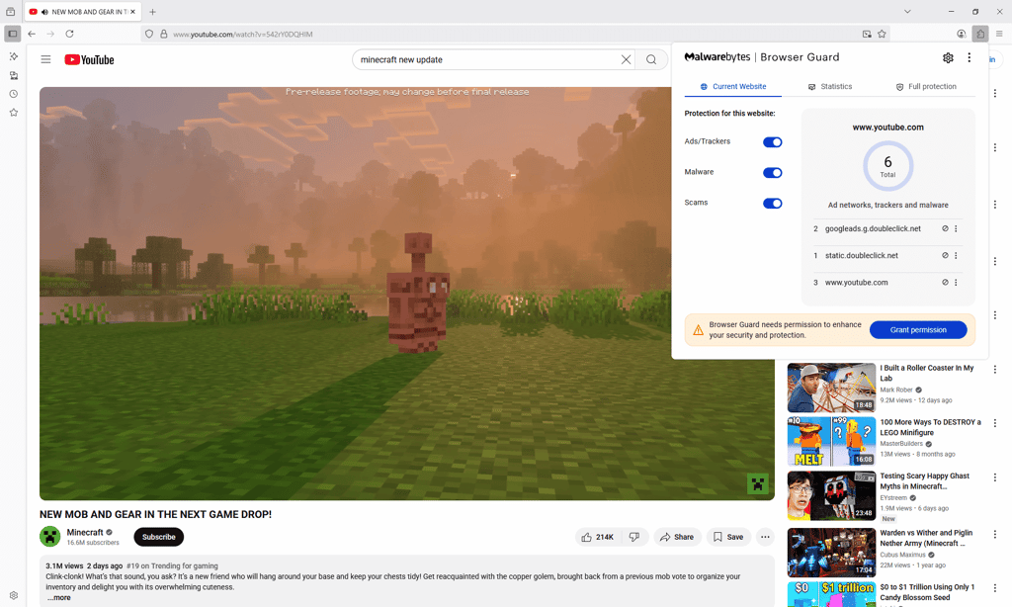
Task: Toggle Ads/Trackers protection switch
Action: pyautogui.click(x=772, y=142)
